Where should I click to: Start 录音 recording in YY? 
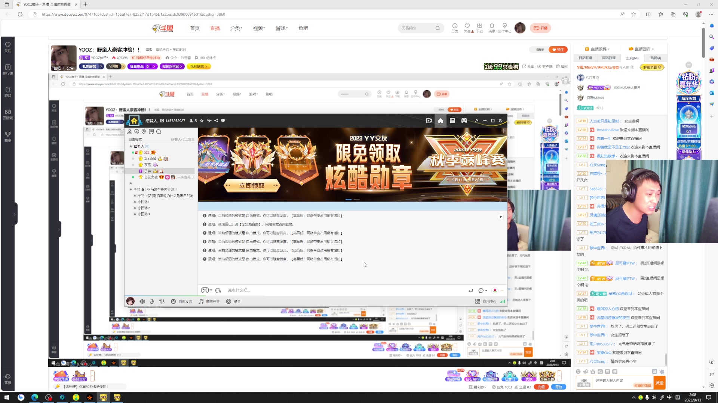(233, 302)
